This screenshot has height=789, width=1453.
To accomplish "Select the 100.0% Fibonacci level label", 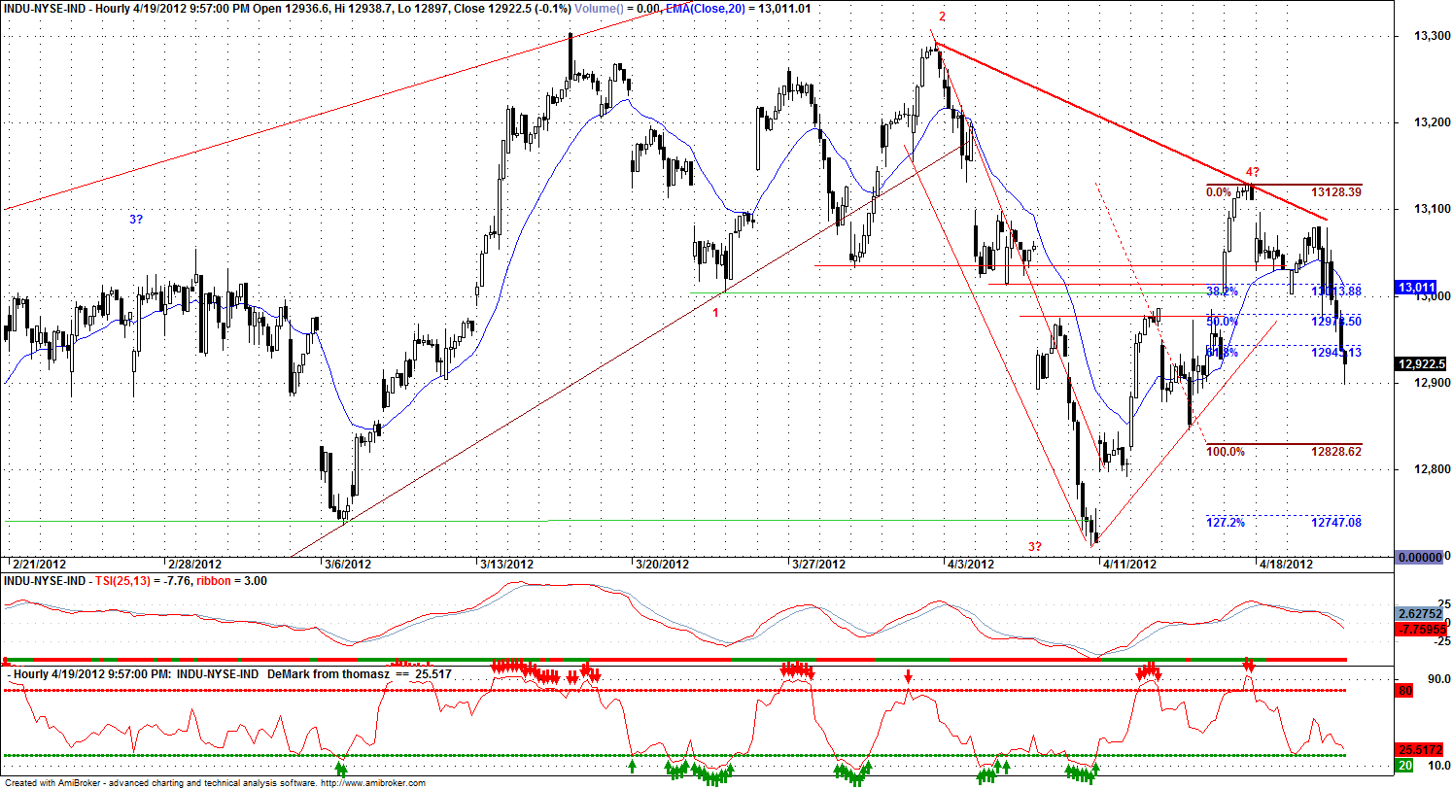I will 1225,452.
